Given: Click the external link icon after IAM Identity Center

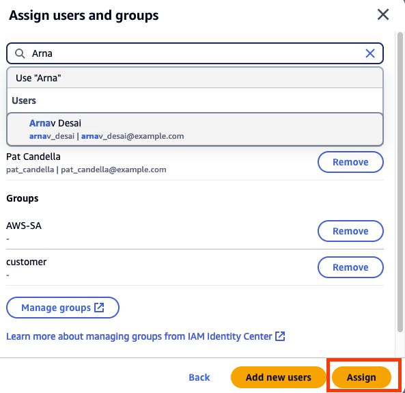Looking at the screenshot, I should coord(280,336).
